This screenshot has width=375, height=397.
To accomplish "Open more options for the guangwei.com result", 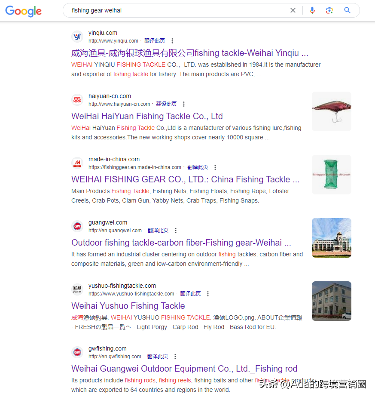I will [176, 231].
